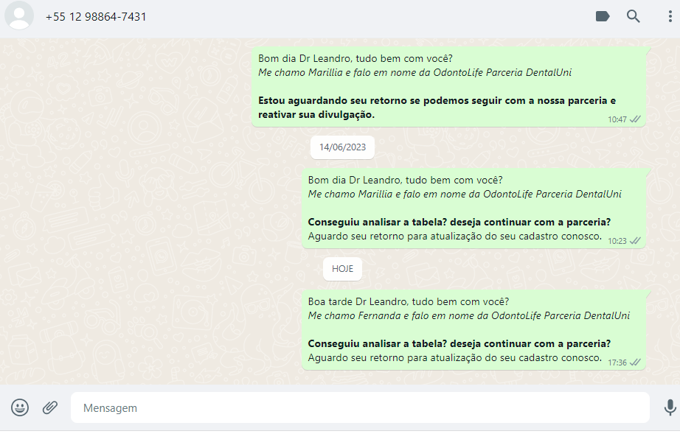Click the read checkmarks beside 10:23
Image resolution: width=680 pixels, height=434 pixels.
(x=635, y=241)
